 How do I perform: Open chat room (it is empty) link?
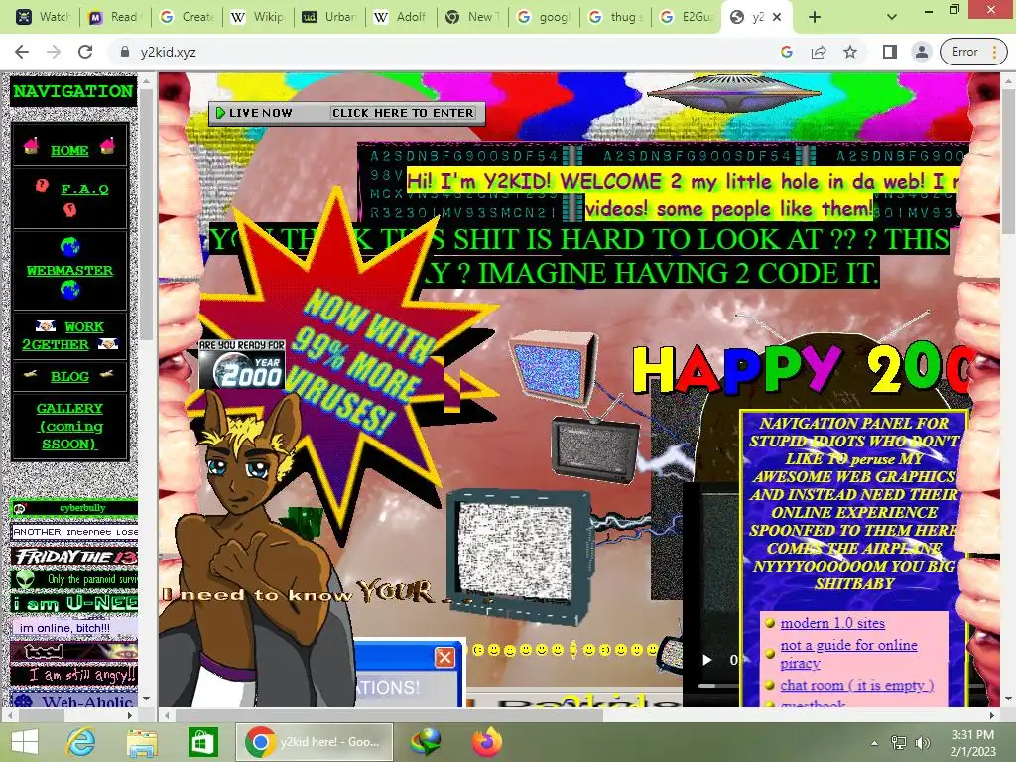[856, 685]
